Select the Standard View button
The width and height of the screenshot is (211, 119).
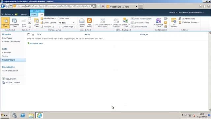click(5, 22)
